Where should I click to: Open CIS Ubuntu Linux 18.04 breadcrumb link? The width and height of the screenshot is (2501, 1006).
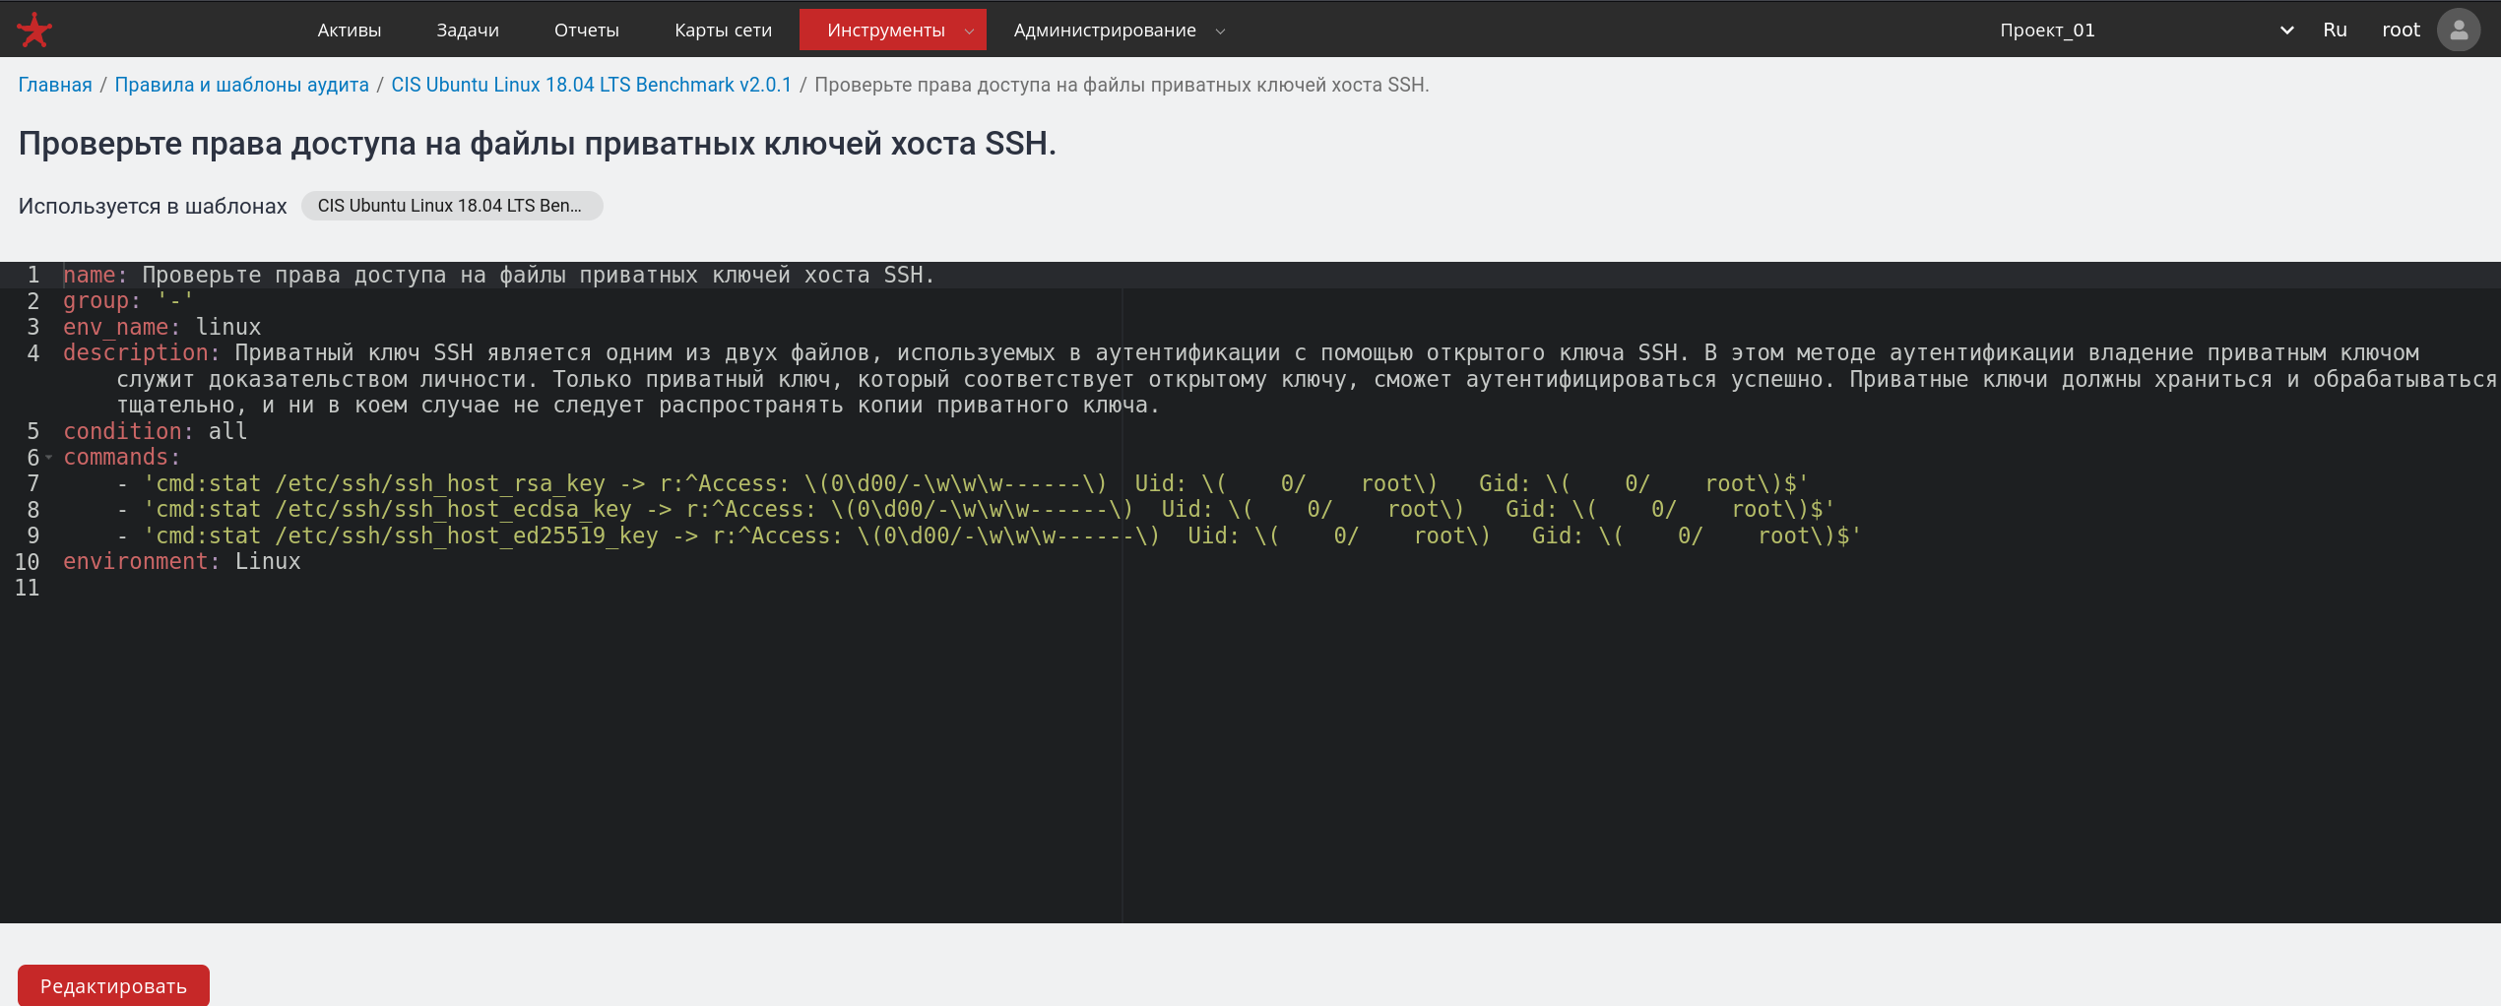coord(591,85)
